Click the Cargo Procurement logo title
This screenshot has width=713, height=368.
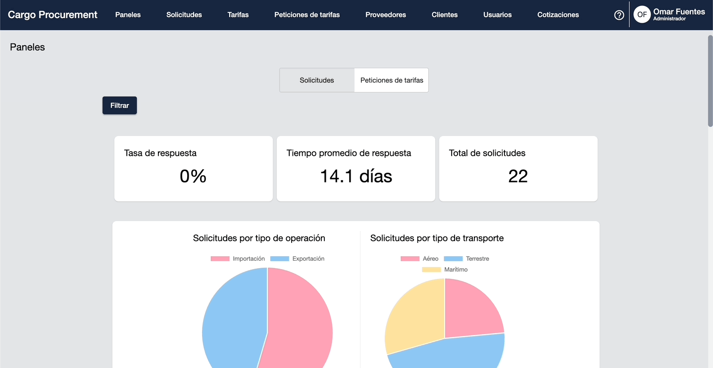(x=52, y=15)
